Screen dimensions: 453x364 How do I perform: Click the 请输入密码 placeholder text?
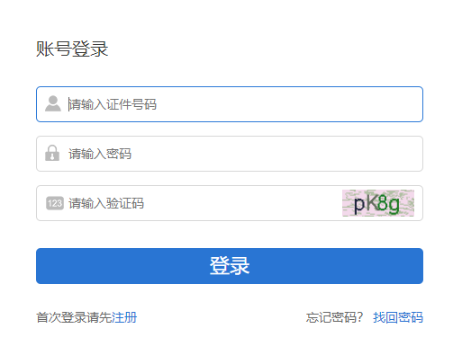point(100,154)
